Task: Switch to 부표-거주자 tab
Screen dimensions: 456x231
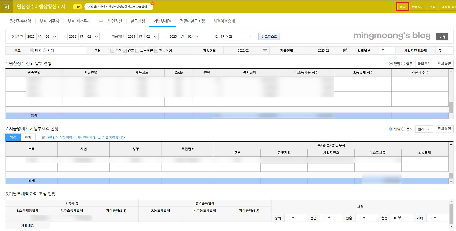Action: tap(49, 21)
